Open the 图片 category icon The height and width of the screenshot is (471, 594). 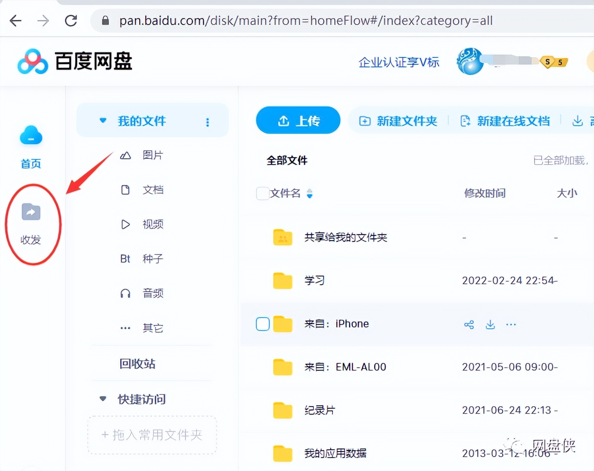click(x=125, y=155)
